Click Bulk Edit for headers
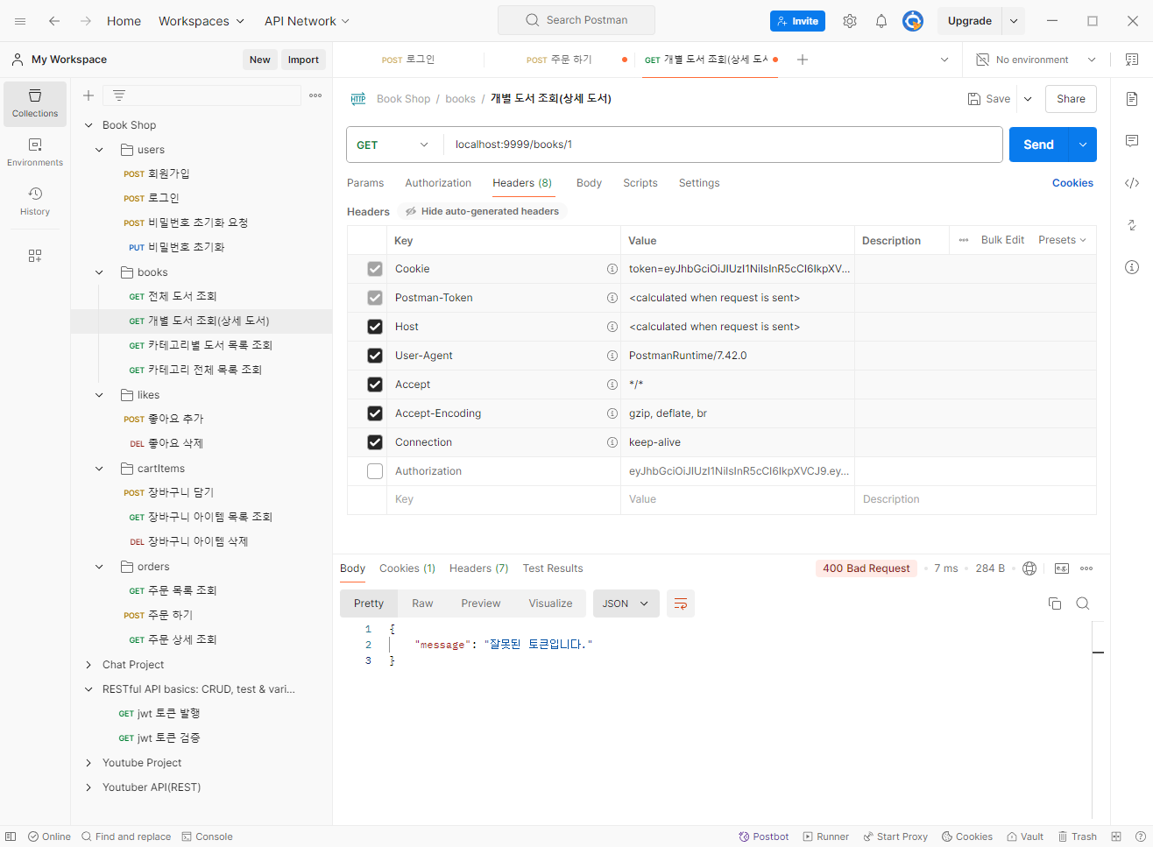The image size is (1153, 847). 1002,240
